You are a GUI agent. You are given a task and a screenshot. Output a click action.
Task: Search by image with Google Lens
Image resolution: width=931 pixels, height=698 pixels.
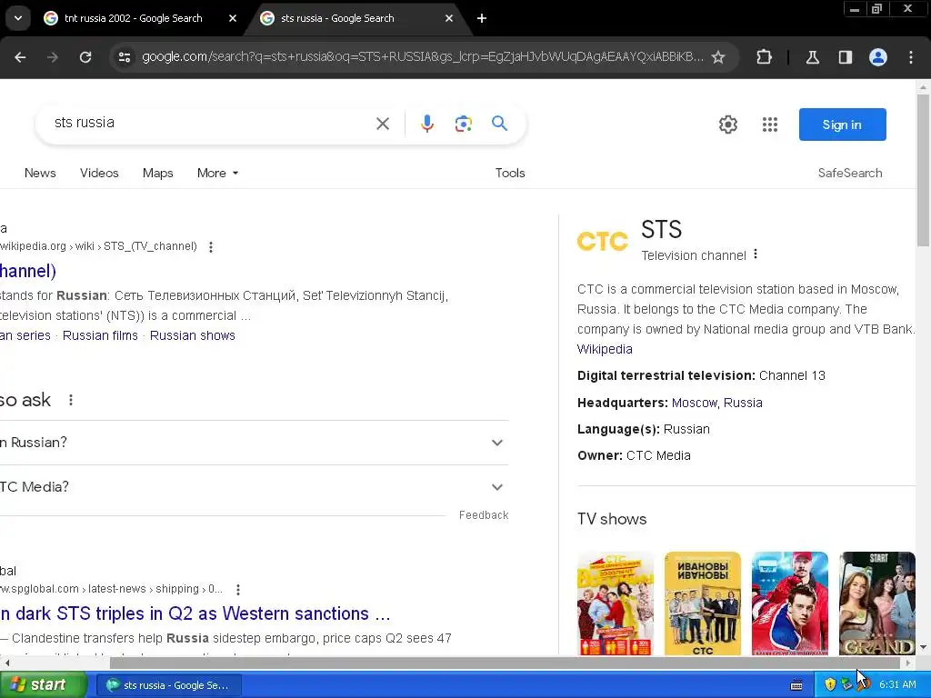[x=463, y=124]
